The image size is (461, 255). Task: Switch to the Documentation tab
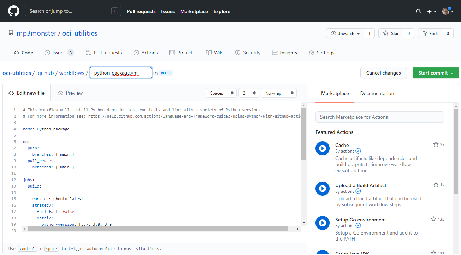[377, 94]
